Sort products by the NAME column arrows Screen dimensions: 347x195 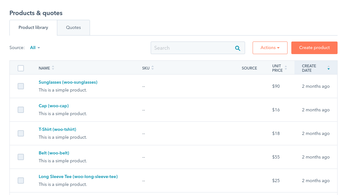coord(53,68)
